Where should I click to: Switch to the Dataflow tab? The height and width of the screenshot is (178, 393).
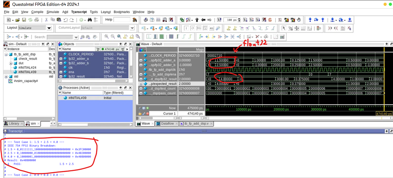click(x=167, y=124)
